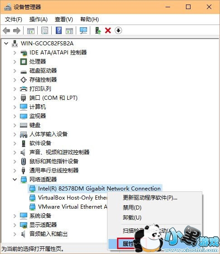Expand the 显示适配器 node
This screenshot has width=220, height=254.
click(x=15, y=225)
